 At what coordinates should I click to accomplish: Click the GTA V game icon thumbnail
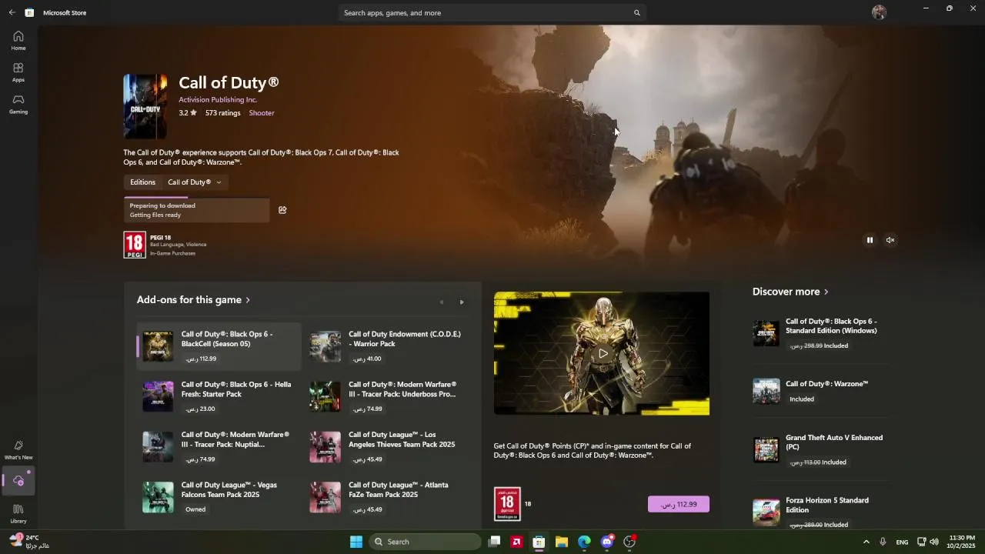766,449
